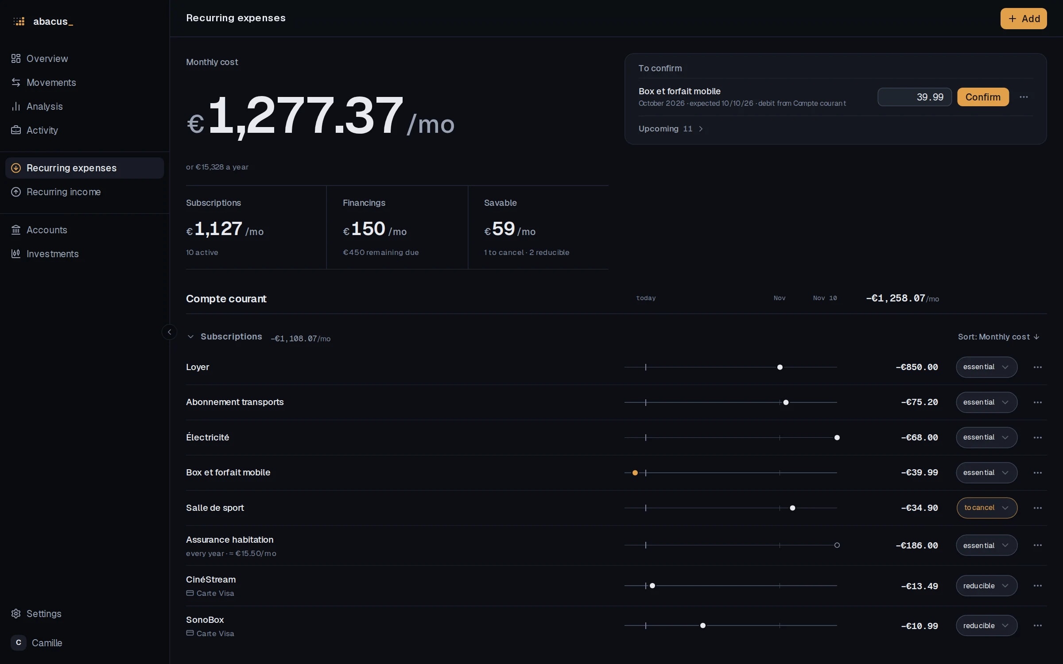1063x664 pixels.
Task: Open more options for Box et forfait mobile row
Action: [1037, 473]
